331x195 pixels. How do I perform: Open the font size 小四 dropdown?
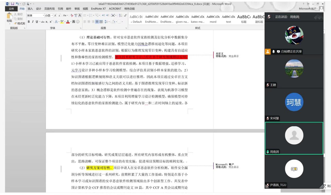[51, 16]
